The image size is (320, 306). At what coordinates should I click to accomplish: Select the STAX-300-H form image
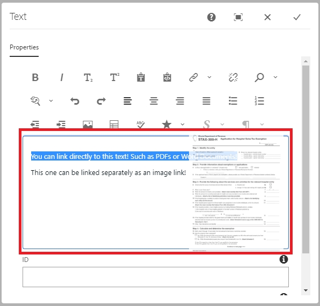[x=236, y=192]
